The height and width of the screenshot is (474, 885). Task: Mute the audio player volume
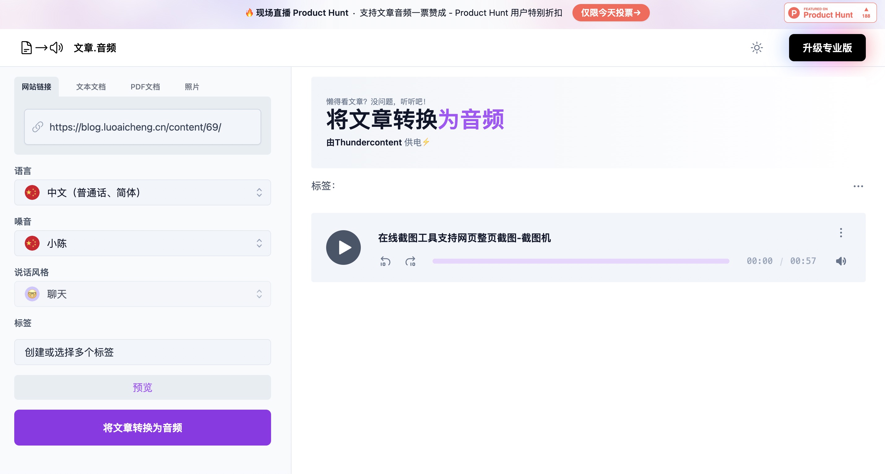click(x=841, y=261)
